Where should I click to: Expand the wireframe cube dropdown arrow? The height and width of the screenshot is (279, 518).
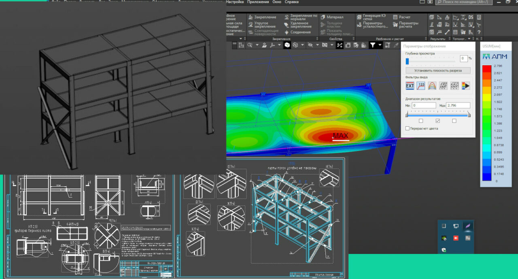(x=302, y=45)
